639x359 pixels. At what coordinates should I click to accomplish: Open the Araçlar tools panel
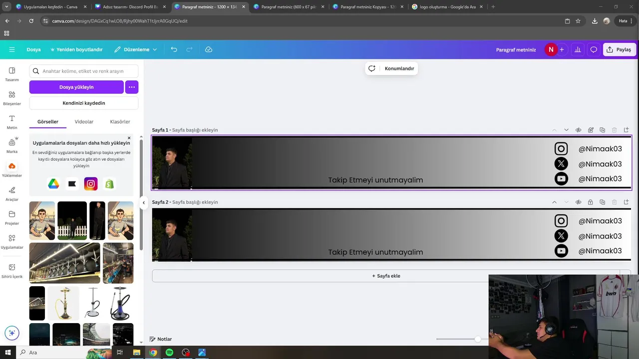12,193
